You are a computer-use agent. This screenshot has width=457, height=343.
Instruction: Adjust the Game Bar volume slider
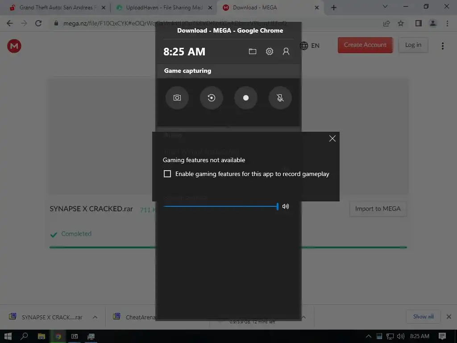220,206
